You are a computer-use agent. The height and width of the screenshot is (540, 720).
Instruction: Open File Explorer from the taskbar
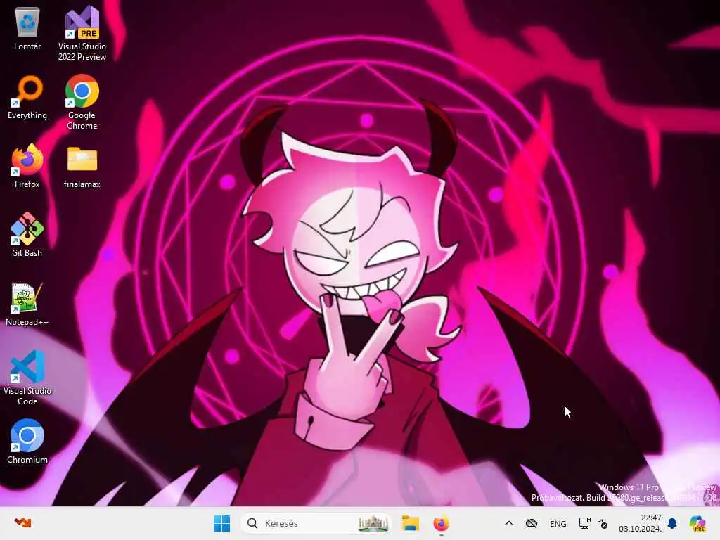coord(410,523)
